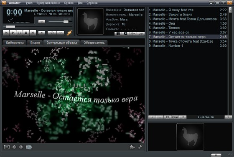Toggle fullscreen visualization mode icon
Screen dimensions: 234x157
pos(7,147)
